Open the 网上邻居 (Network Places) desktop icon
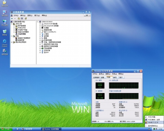This screenshot has width=164, height=131. click(5, 23)
